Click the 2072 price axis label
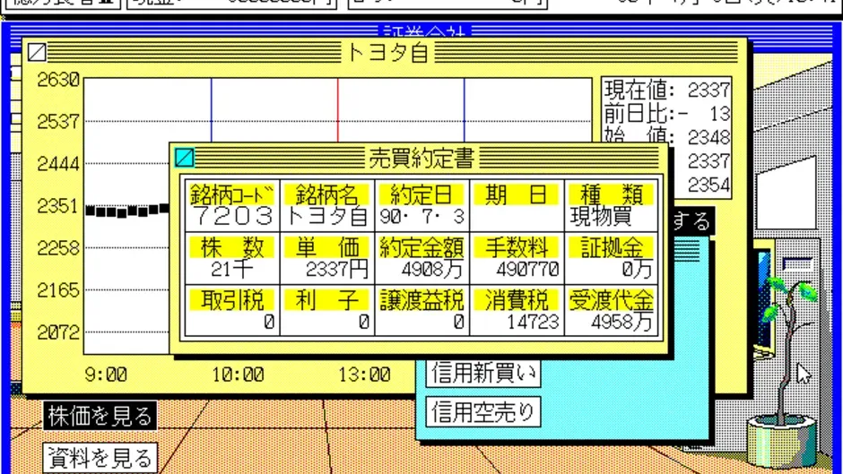 (58, 332)
